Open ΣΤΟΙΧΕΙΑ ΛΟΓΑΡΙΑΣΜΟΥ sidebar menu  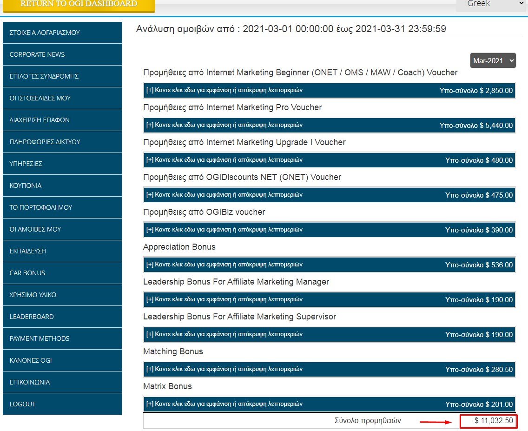(x=62, y=33)
